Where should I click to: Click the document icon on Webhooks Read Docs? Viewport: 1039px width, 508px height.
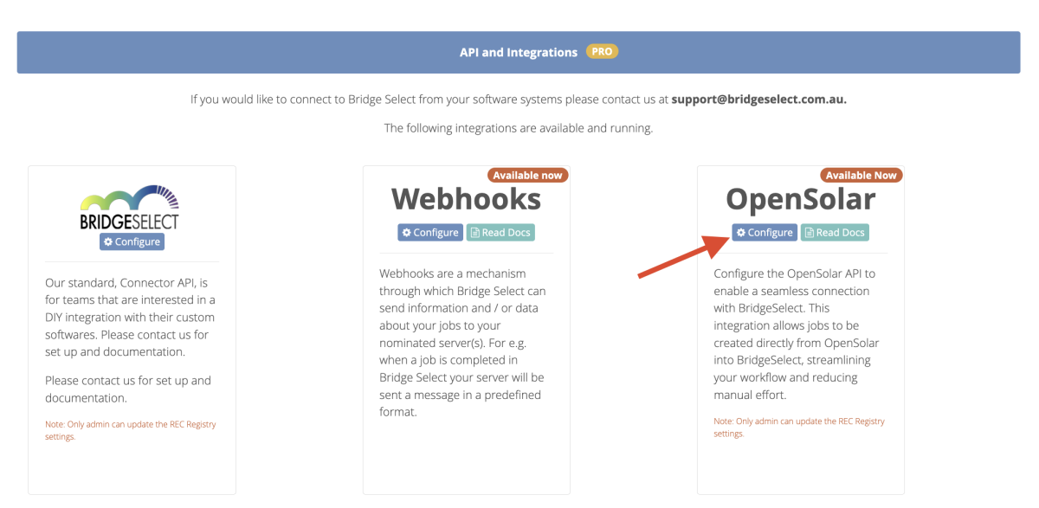click(x=475, y=233)
